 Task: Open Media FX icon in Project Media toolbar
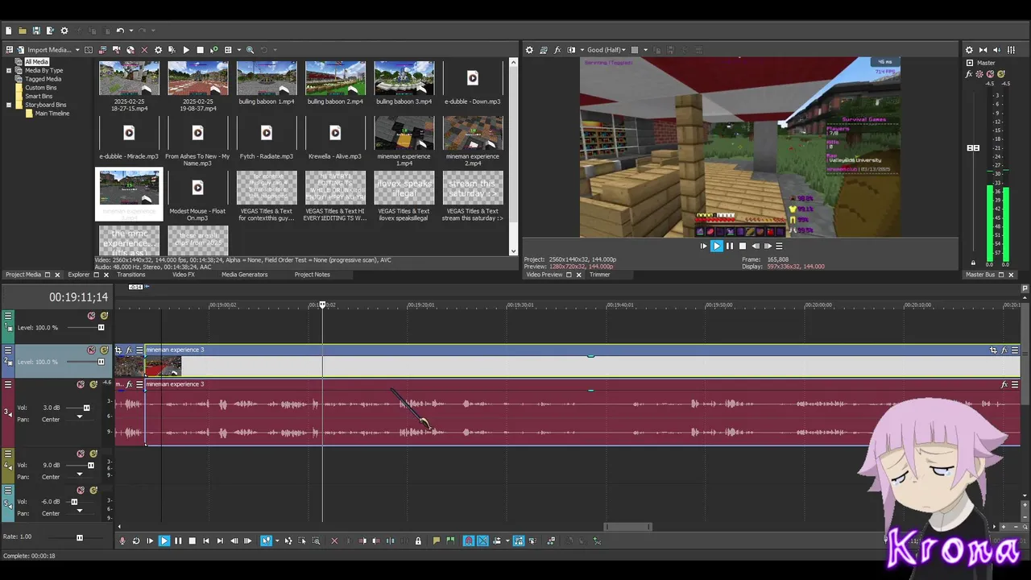tap(172, 50)
